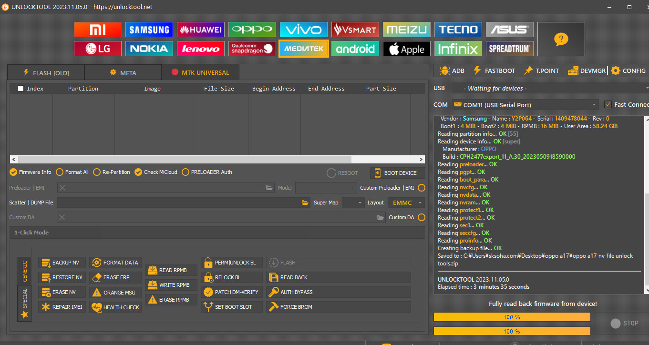649x345 pixels.
Task: Toggle the Check MiCloud option
Action: (x=138, y=172)
